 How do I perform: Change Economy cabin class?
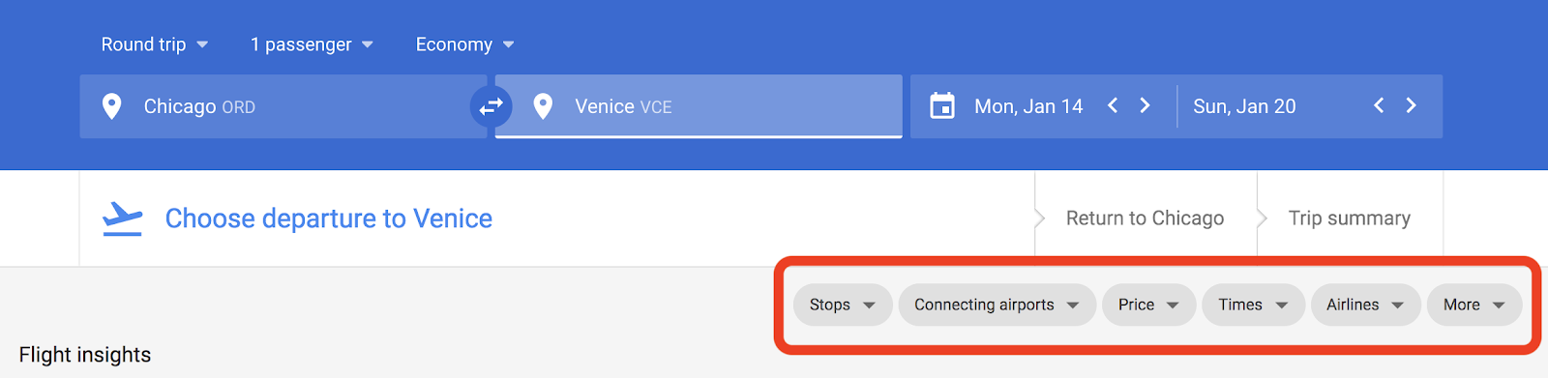click(x=465, y=44)
